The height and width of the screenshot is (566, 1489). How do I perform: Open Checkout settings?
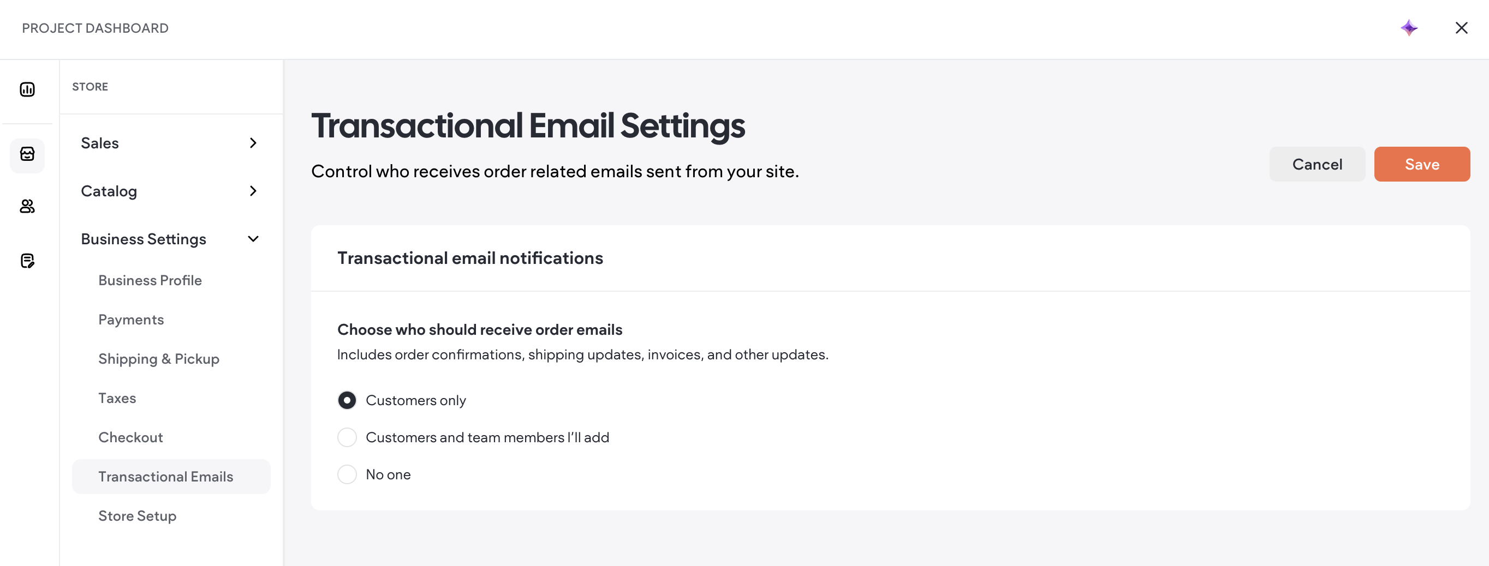pyautogui.click(x=130, y=437)
